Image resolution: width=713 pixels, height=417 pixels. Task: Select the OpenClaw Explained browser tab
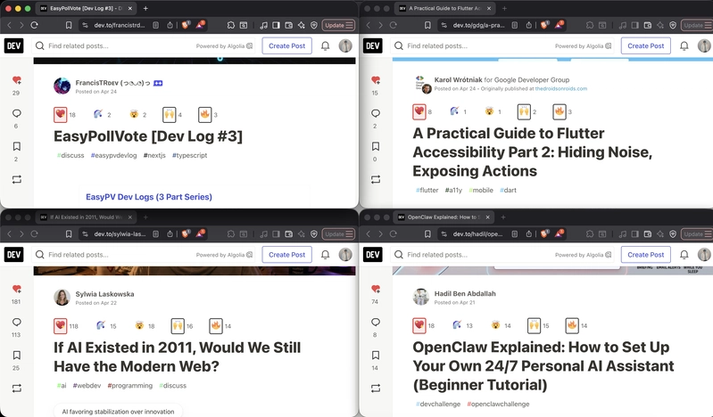(444, 217)
